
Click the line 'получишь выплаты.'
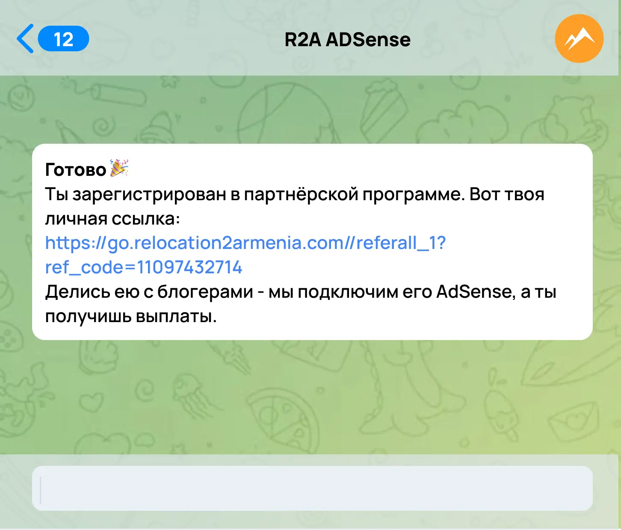click(x=131, y=317)
